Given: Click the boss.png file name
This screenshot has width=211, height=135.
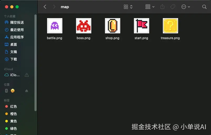Looking at the screenshot, I should click(x=83, y=38).
